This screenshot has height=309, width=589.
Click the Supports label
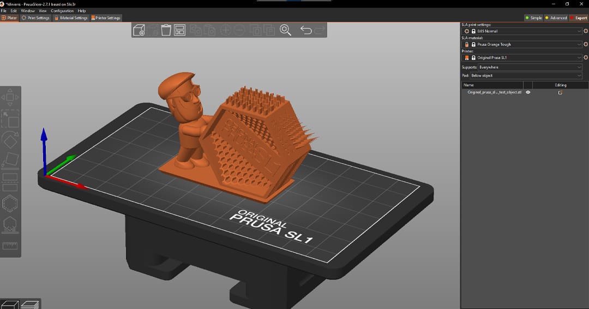[x=469, y=67]
